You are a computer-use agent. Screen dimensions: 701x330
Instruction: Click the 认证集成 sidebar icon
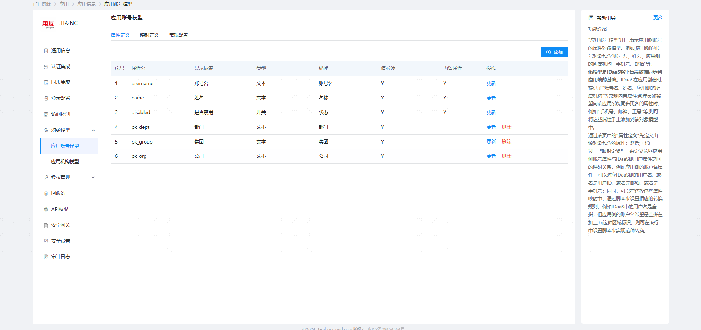tap(46, 67)
